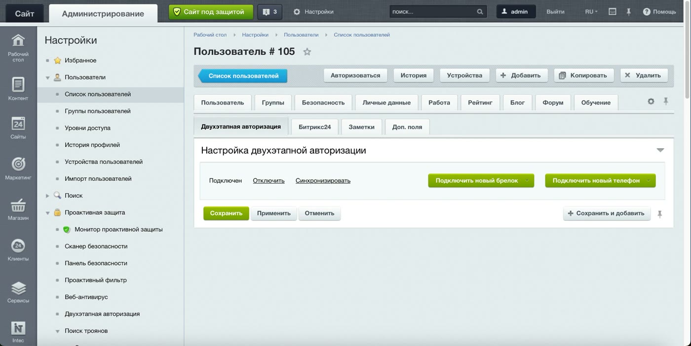Image resolution: width=691 pixels, height=346 pixels.
Task: Open the Магазин basket icon
Action: [x=18, y=205]
